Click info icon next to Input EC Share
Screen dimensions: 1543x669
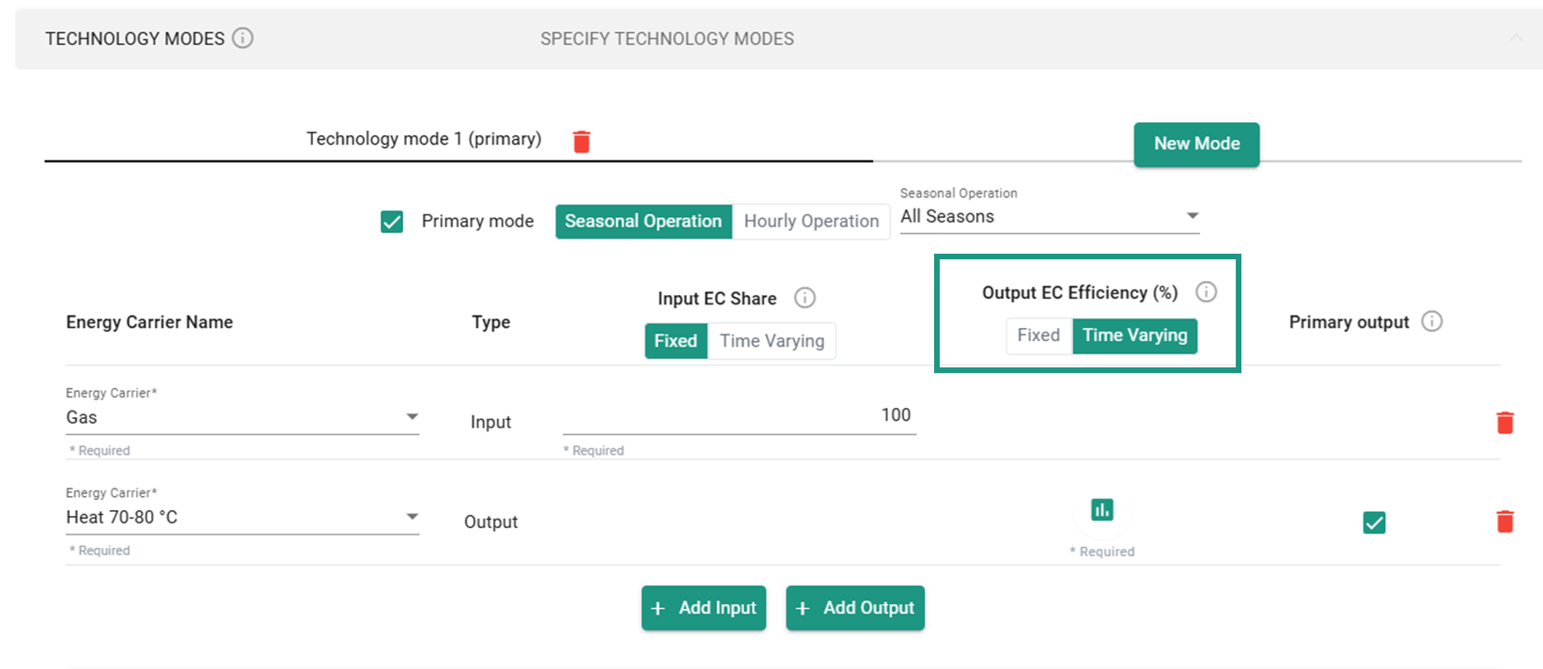tap(804, 298)
